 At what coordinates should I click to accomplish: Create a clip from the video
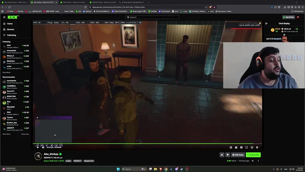236,147
